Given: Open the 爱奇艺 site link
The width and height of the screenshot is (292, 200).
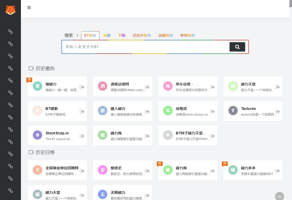Looking at the screenshot, I should (116, 168).
